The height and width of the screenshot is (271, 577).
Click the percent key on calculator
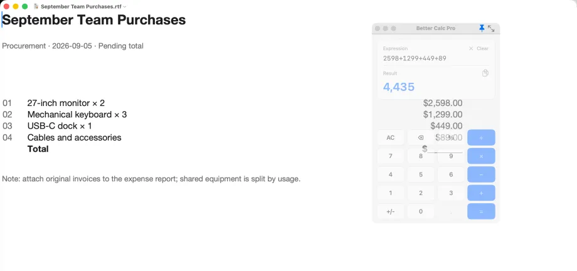click(x=451, y=138)
